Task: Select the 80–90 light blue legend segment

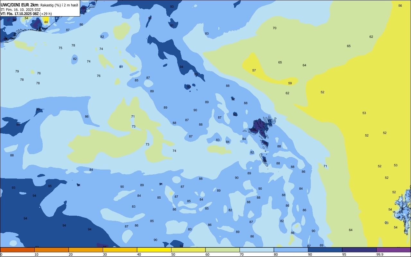Action: point(291,250)
